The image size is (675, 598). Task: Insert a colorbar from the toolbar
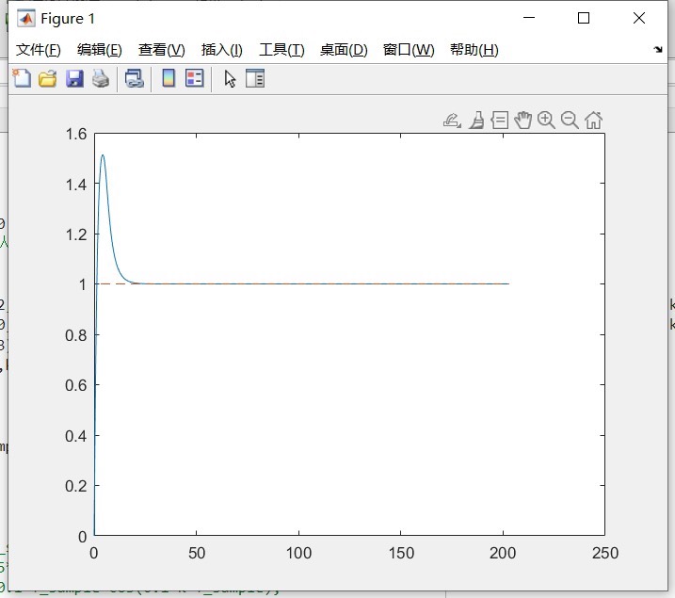[169, 78]
